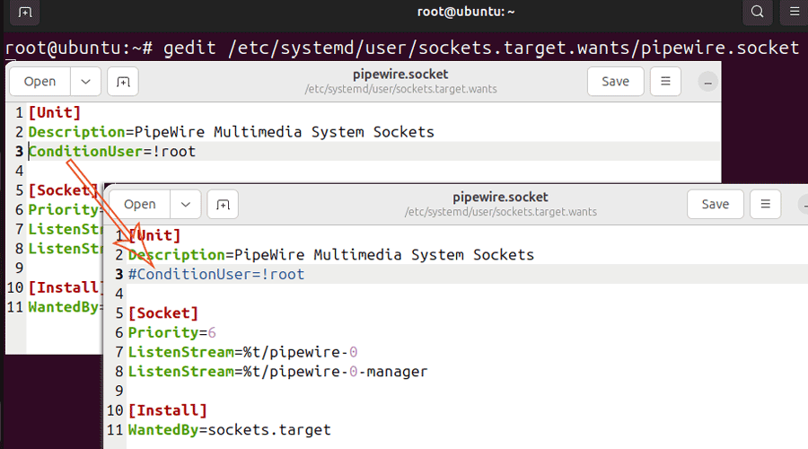The image size is (808, 449).
Task: Click Open button in front gedit window
Action: point(140,204)
